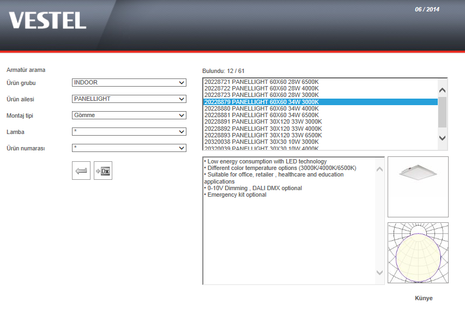
Task: Click the VESTEL logo
Action: [x=47, y=21]
